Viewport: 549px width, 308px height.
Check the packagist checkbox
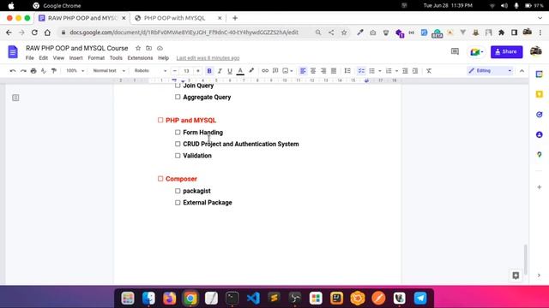[178, 191]
